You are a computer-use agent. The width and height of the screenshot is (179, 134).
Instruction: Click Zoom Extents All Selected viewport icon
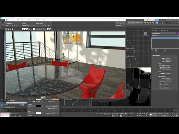point(177,114)
